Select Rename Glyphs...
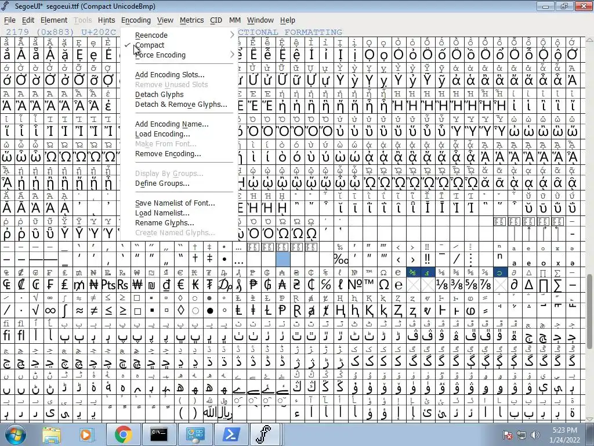 tap(164, 222)
